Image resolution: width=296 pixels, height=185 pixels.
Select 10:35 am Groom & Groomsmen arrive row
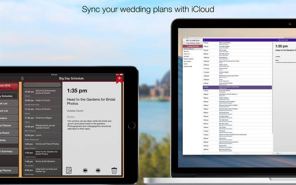tap(42, 93)
